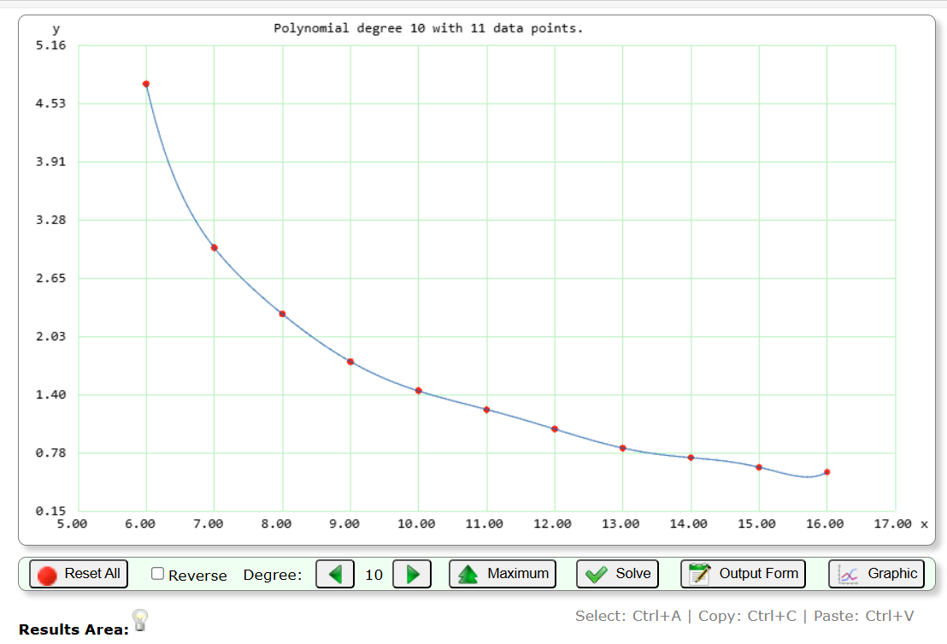Select the red data point at x=6.00

(146, 84)
